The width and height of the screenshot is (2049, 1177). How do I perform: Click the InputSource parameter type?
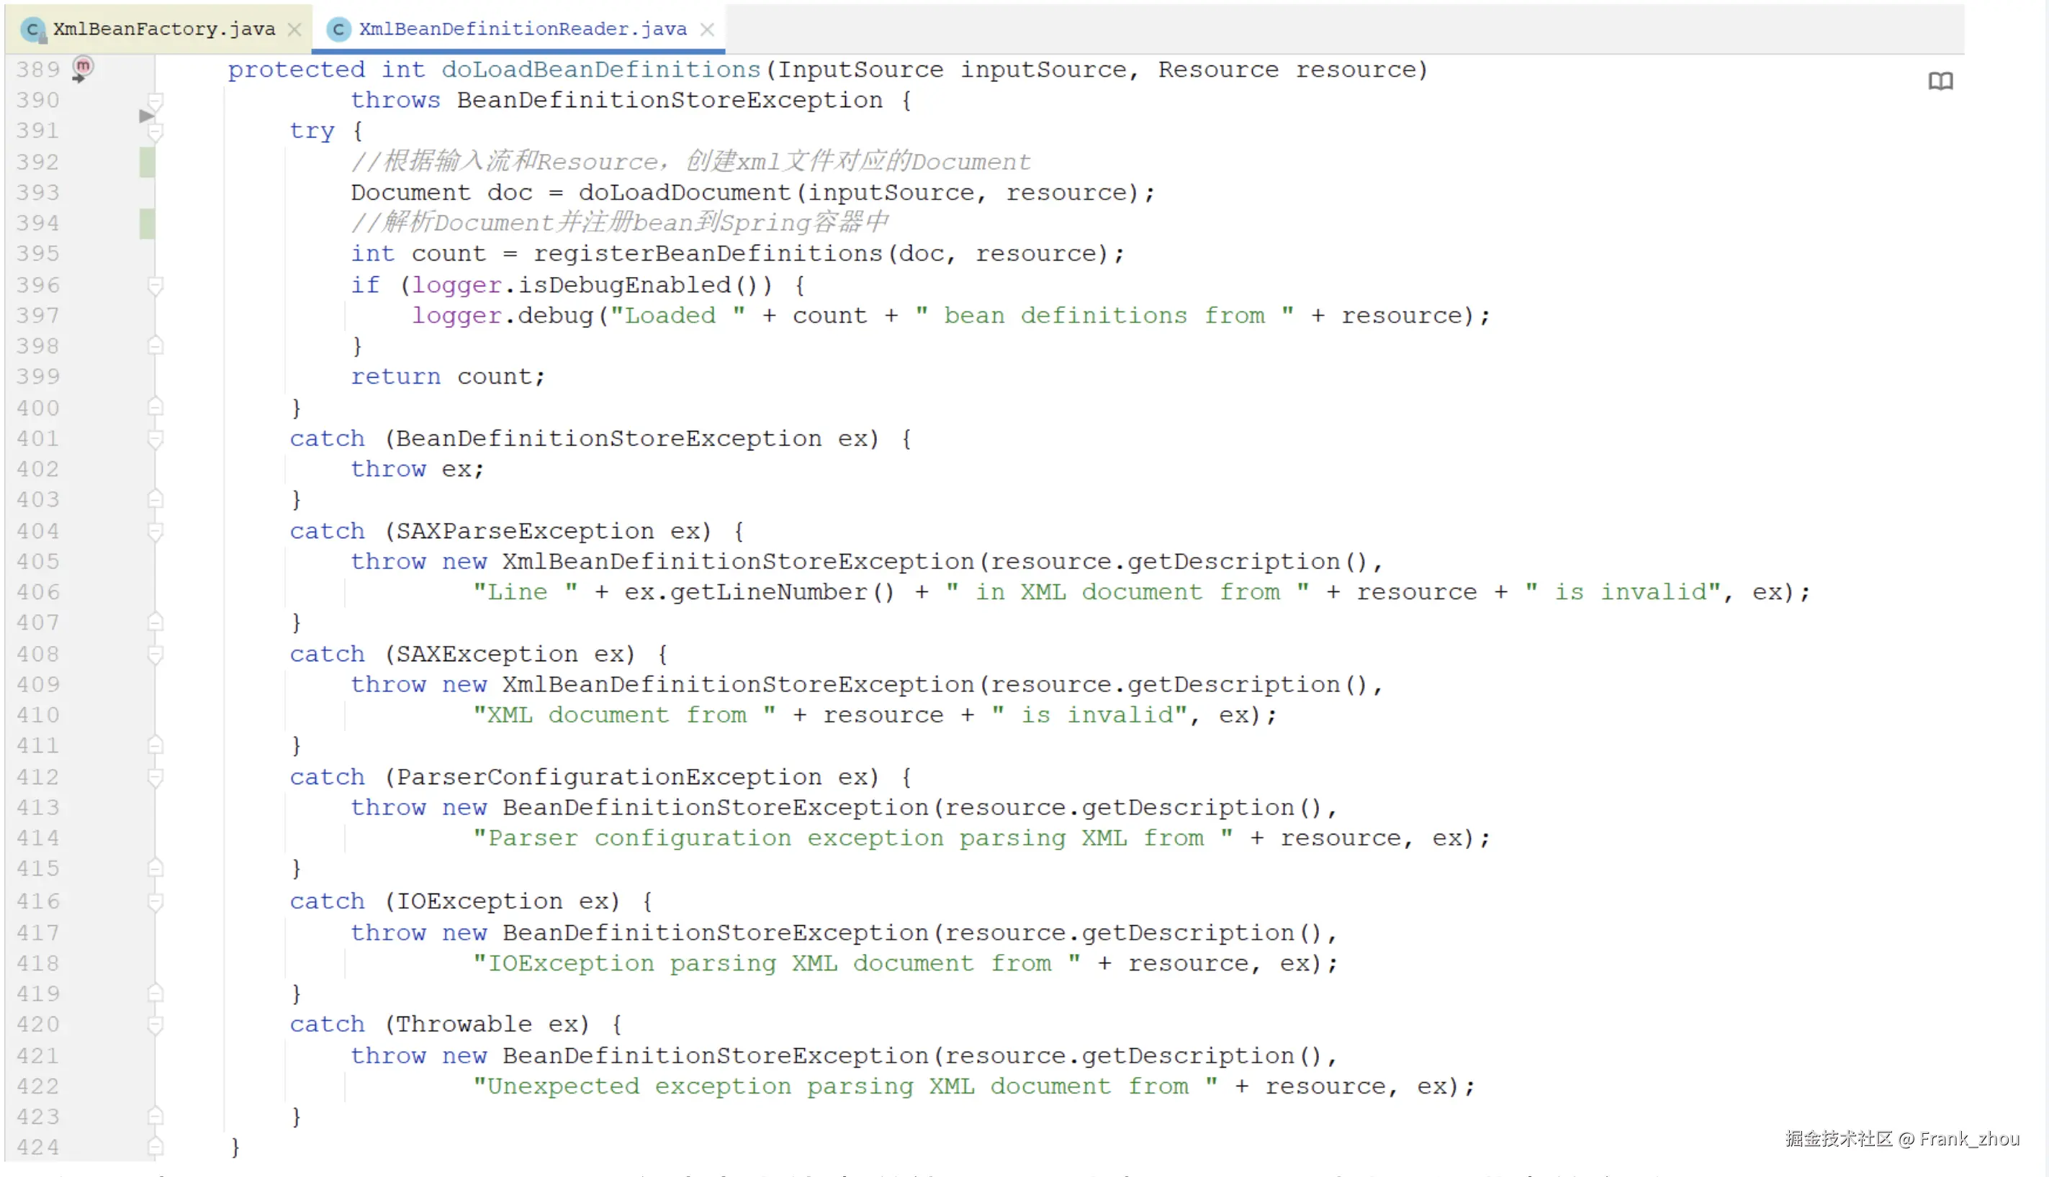(860, 70)
